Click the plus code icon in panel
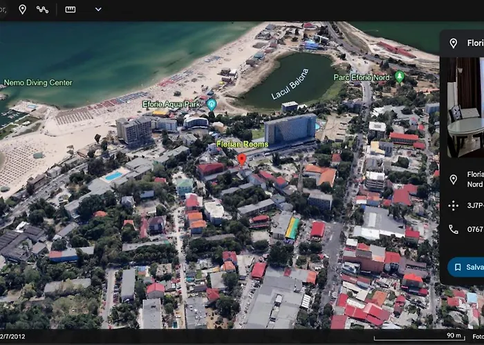This screenshot has height=345, width=484. click(x=454, y=205)
